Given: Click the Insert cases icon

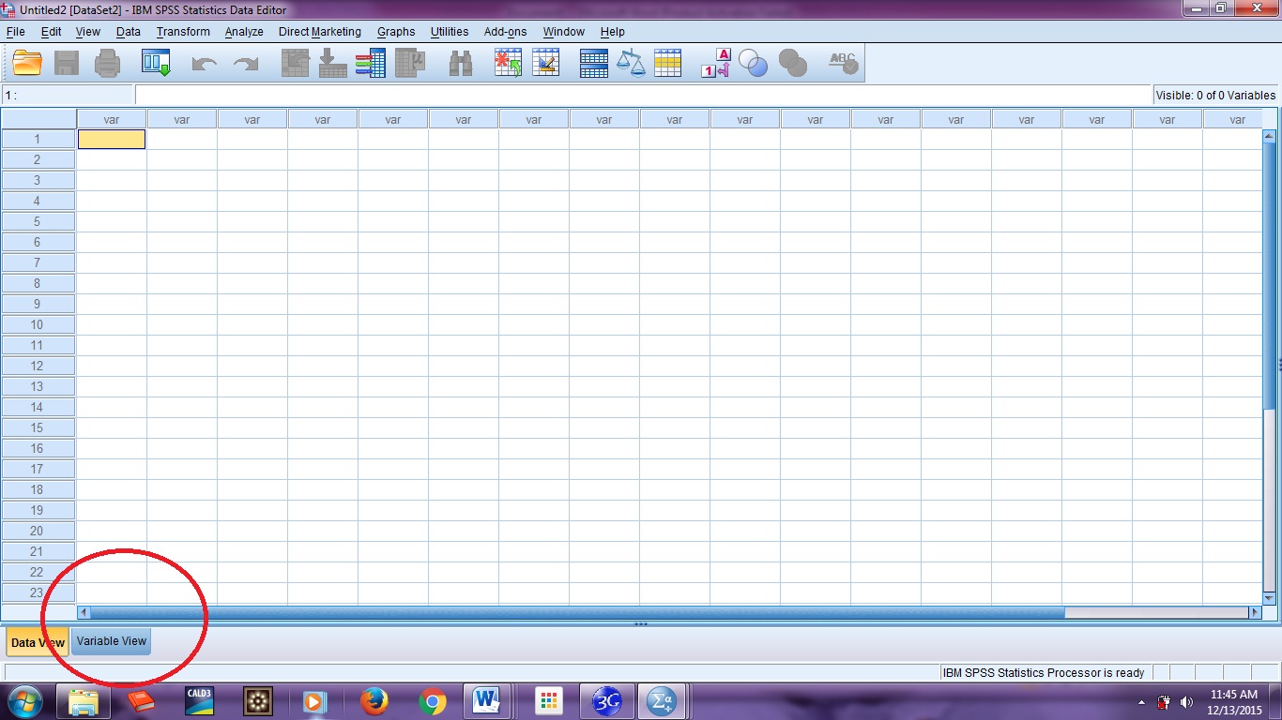Looking at the screenshot, I should pos(508,63).
